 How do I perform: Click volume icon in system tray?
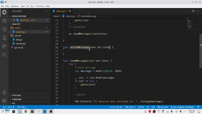(181, 111)
